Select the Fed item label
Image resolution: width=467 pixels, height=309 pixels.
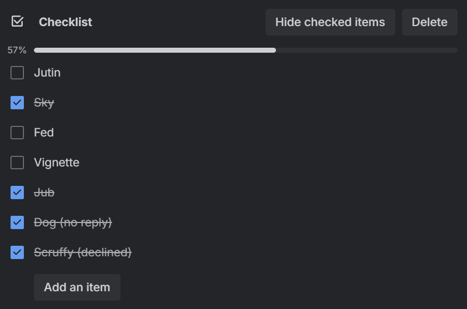point(44,133)
